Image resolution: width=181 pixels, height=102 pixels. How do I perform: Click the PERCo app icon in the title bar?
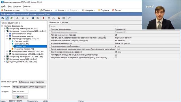tap(2, 2)
